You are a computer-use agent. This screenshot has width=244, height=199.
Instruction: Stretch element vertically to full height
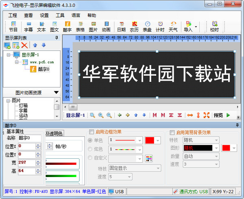coord(198,115)
